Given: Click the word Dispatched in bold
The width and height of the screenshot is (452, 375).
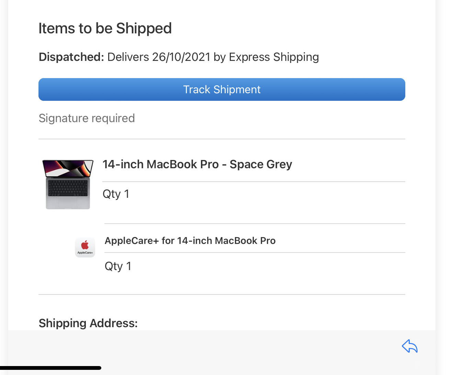Looking at the screenshot, I should coord(71,57).
